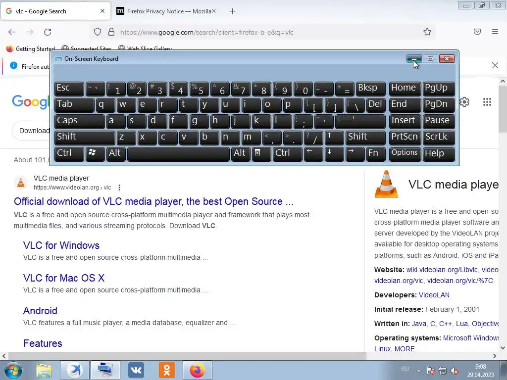This screenshot has height=380, width=507.
Task: Open VLC for Windows link
Action: [61, 245]
